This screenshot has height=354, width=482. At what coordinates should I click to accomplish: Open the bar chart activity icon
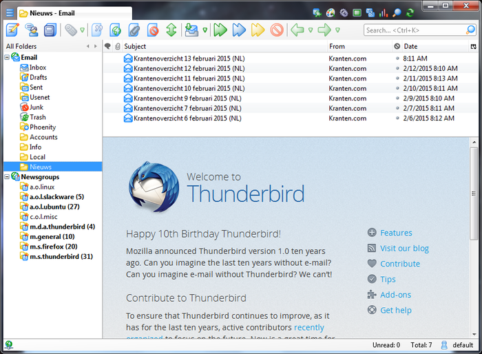click(x=384, y=12)
